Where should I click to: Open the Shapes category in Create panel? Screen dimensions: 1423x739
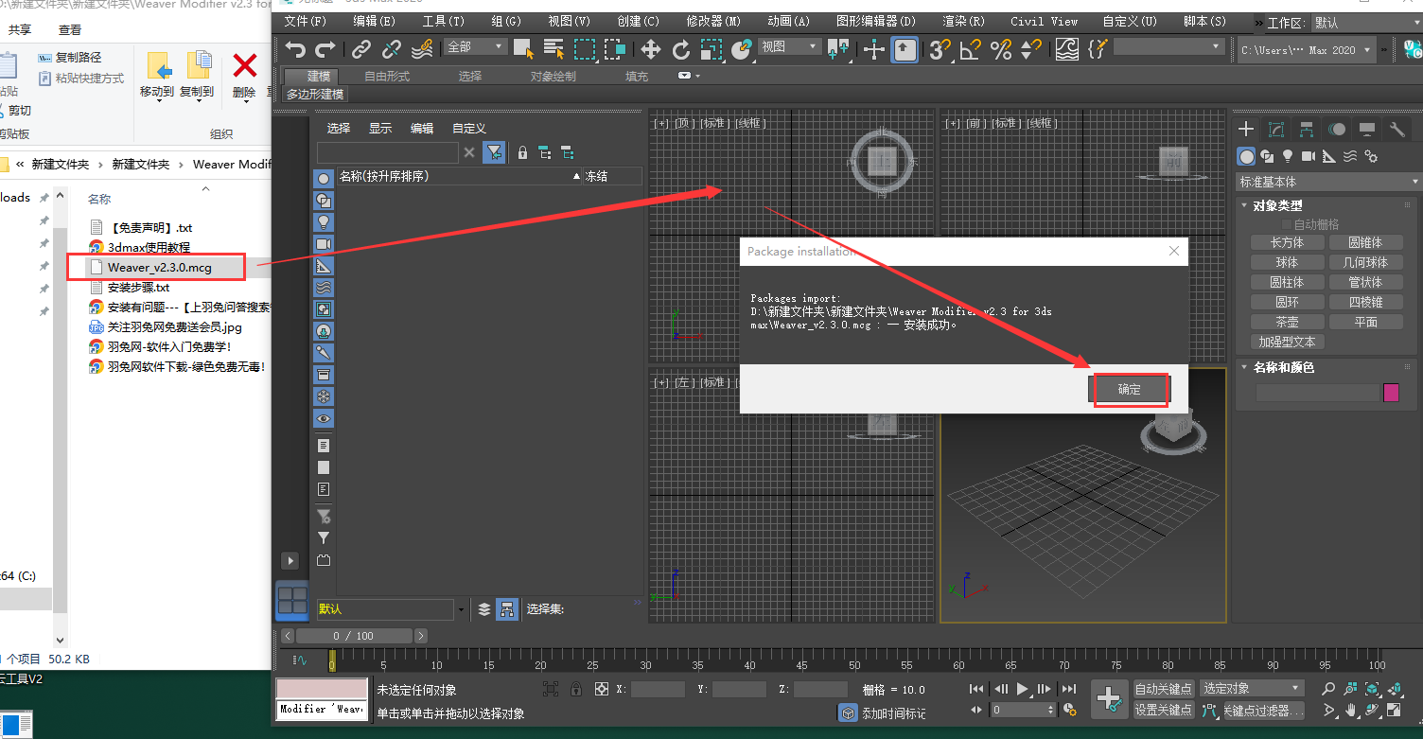pyautogui.click(x=1267, y=156)
